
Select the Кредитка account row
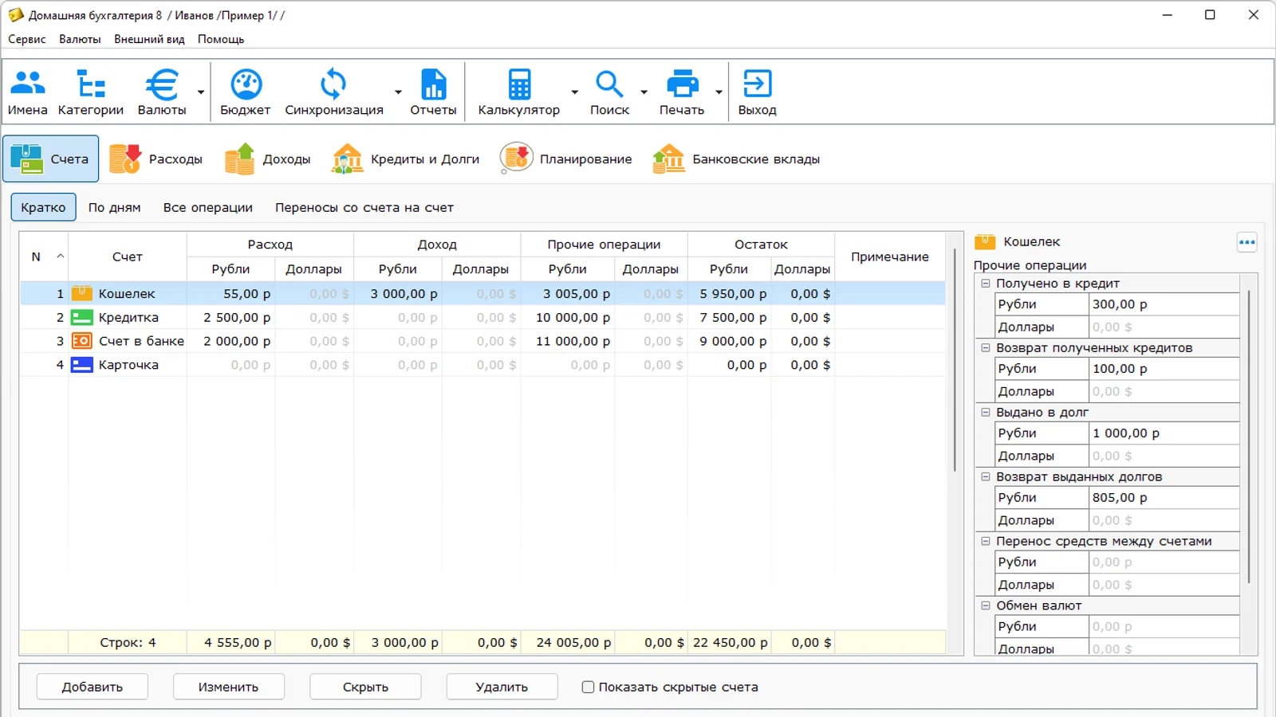(x=128, y=317)
